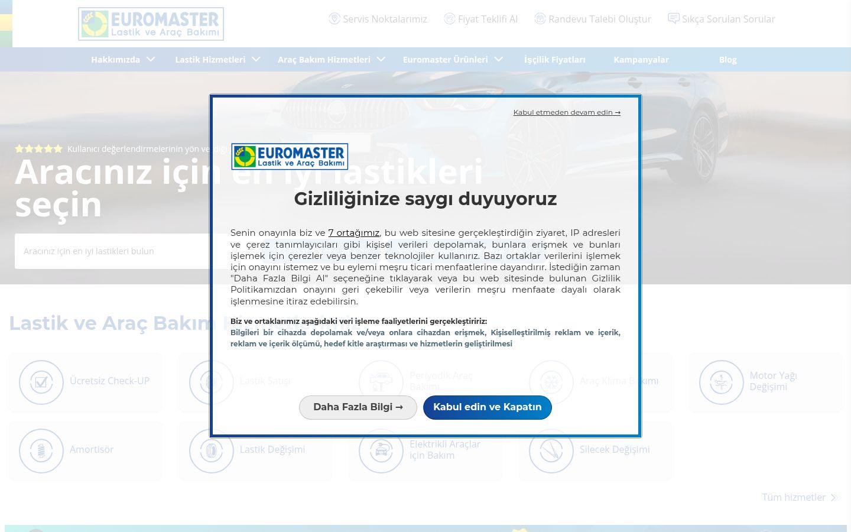Click the Servis Noktalarımız location pin icon
Screen dimensions: 851x532
[x=334, y=19]
